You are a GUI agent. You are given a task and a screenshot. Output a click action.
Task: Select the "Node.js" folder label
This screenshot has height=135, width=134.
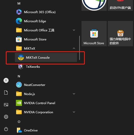30,94
